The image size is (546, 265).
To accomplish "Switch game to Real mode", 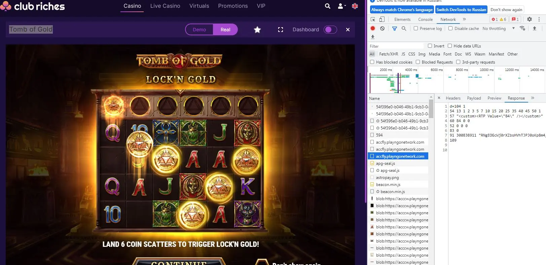I will pos(225,30).
